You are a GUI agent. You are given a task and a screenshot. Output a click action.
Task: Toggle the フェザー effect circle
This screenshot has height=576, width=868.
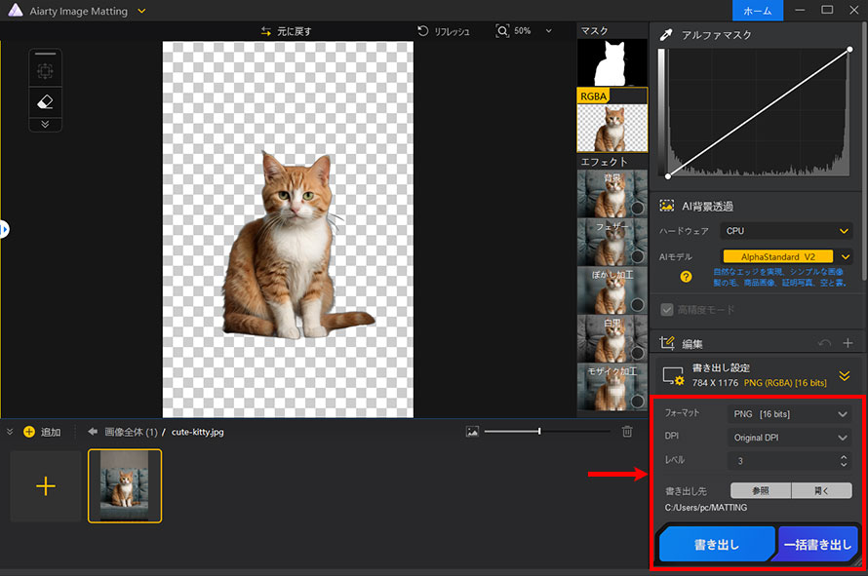(637, 256)
